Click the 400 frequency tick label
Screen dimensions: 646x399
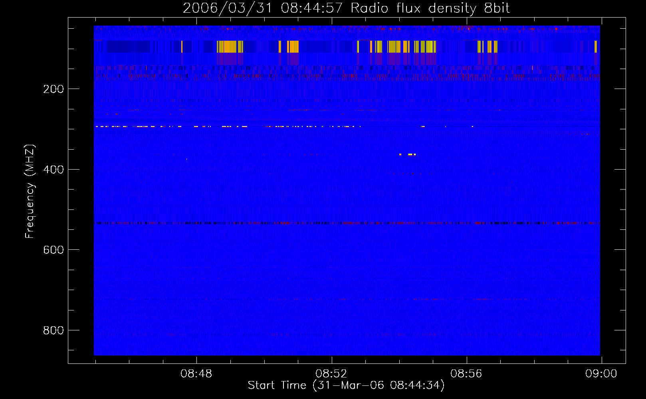tap(54, 170)
